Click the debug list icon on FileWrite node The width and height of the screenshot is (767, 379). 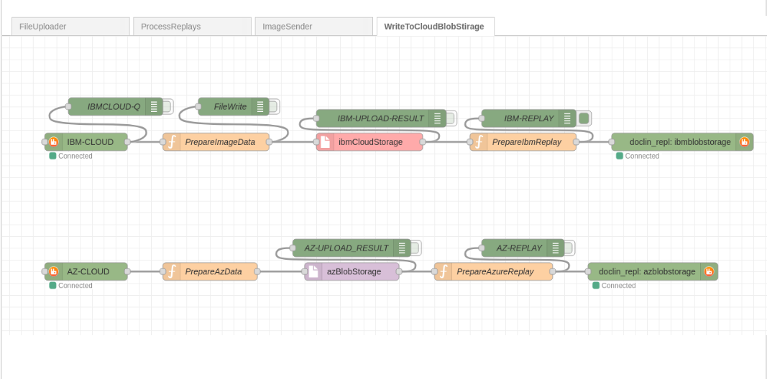point(260,106)
